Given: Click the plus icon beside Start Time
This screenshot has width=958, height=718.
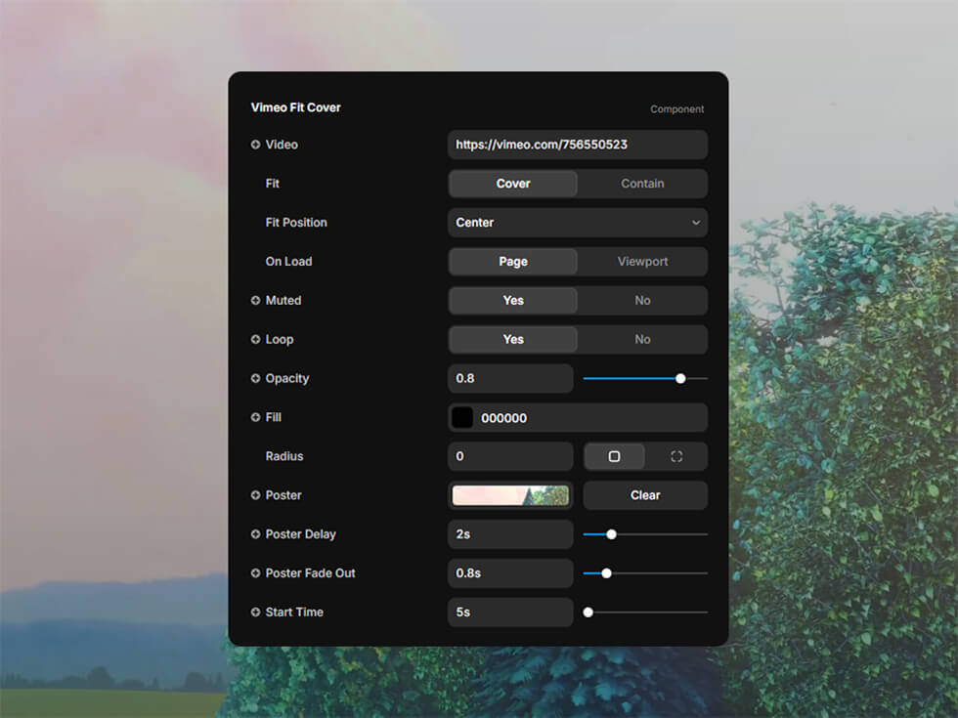Looking at the screenshot, I should [255, 612].
